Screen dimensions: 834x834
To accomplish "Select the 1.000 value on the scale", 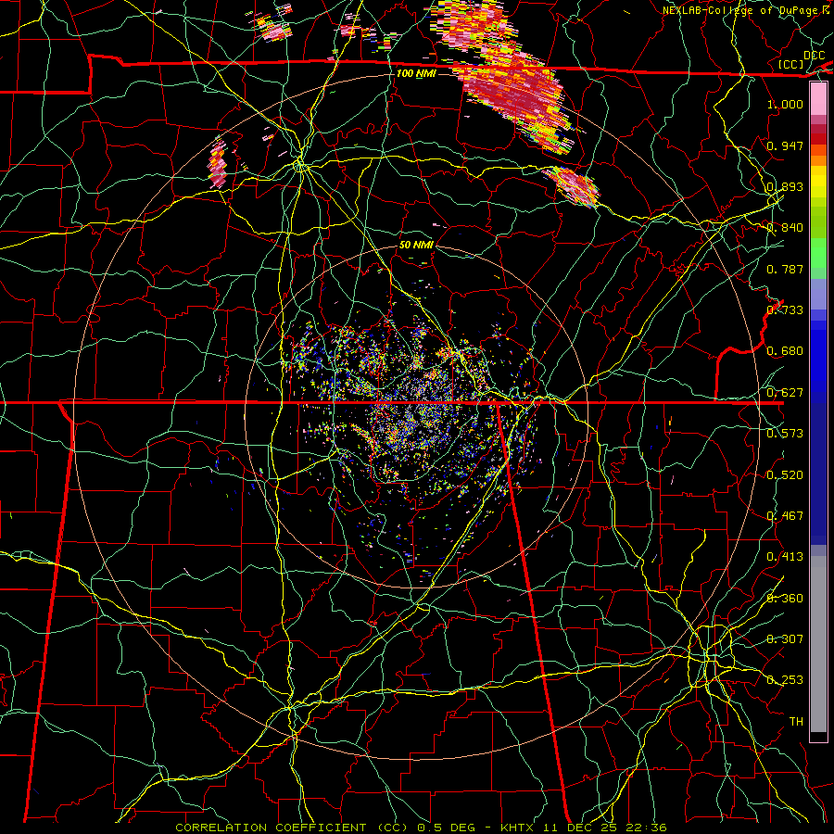I will (x=785, y=104).
